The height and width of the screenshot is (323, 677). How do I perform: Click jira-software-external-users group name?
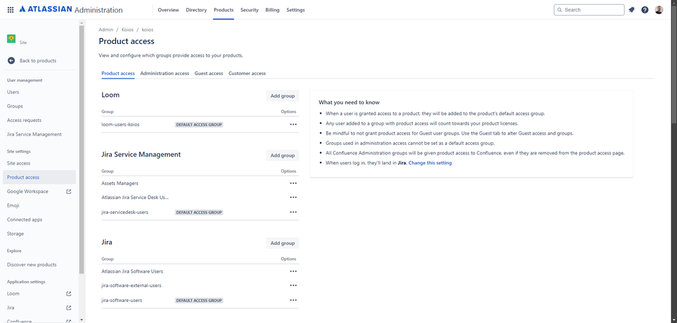(131, 286)
